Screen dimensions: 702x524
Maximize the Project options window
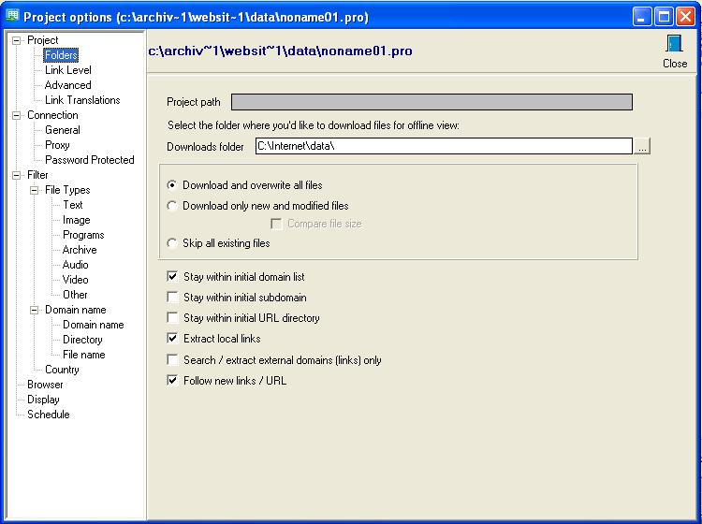pyautogui.click(x=664, y=17)
